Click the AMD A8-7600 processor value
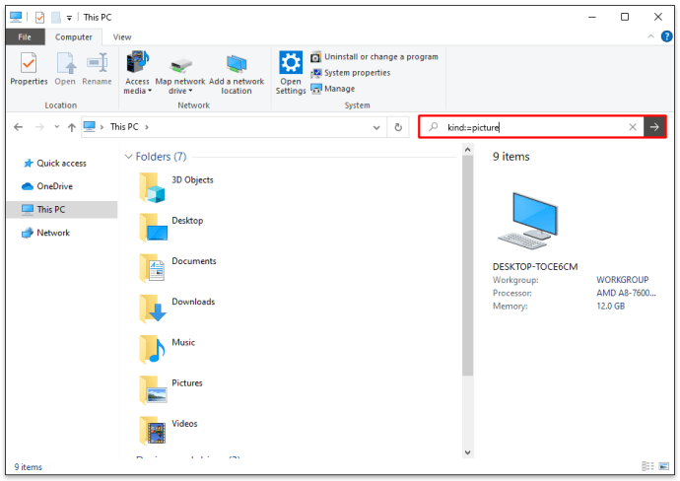 tap(626, 293)
